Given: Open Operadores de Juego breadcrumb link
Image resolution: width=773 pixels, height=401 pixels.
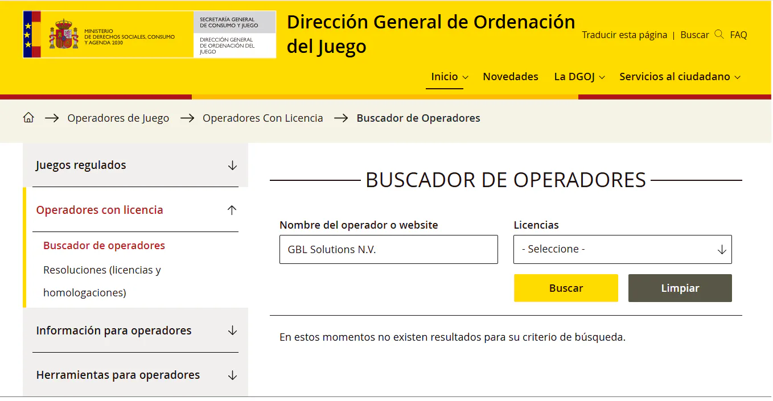Looking at the screenshot, I should pos(118,118).
